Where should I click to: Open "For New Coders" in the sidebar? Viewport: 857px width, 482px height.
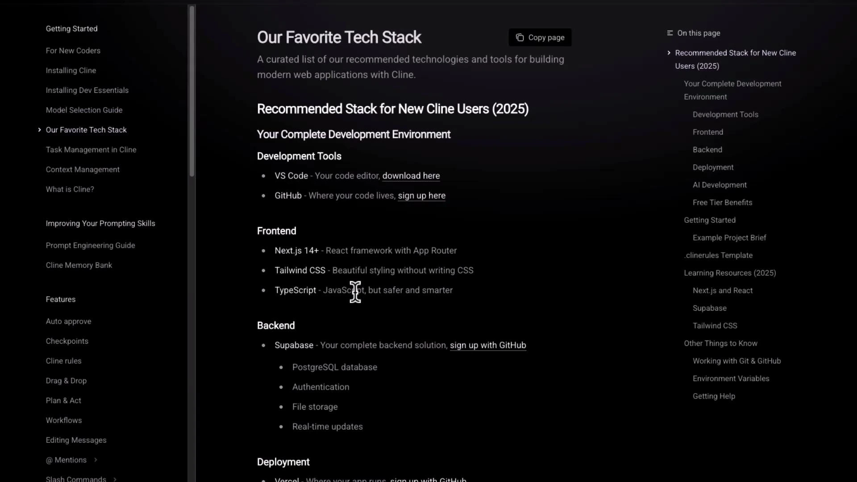click(73, 50)
